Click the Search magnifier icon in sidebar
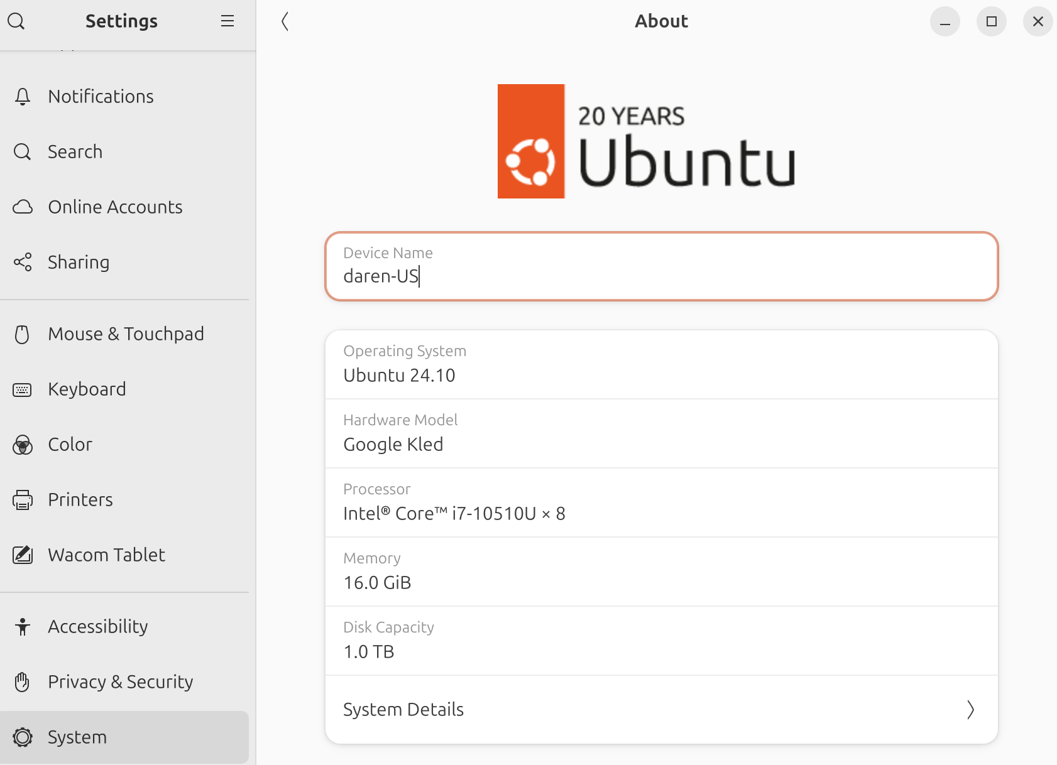 tap(23, 152)
